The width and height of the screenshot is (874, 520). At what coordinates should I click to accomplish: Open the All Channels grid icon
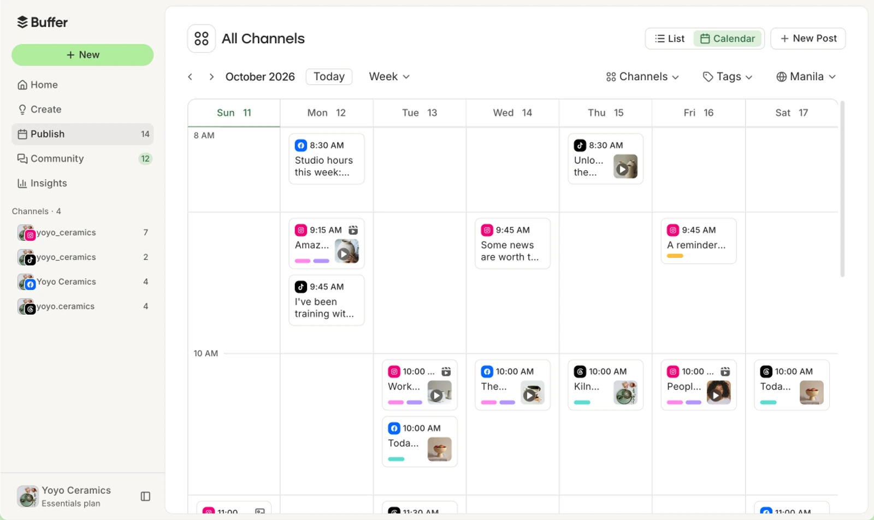202,38
